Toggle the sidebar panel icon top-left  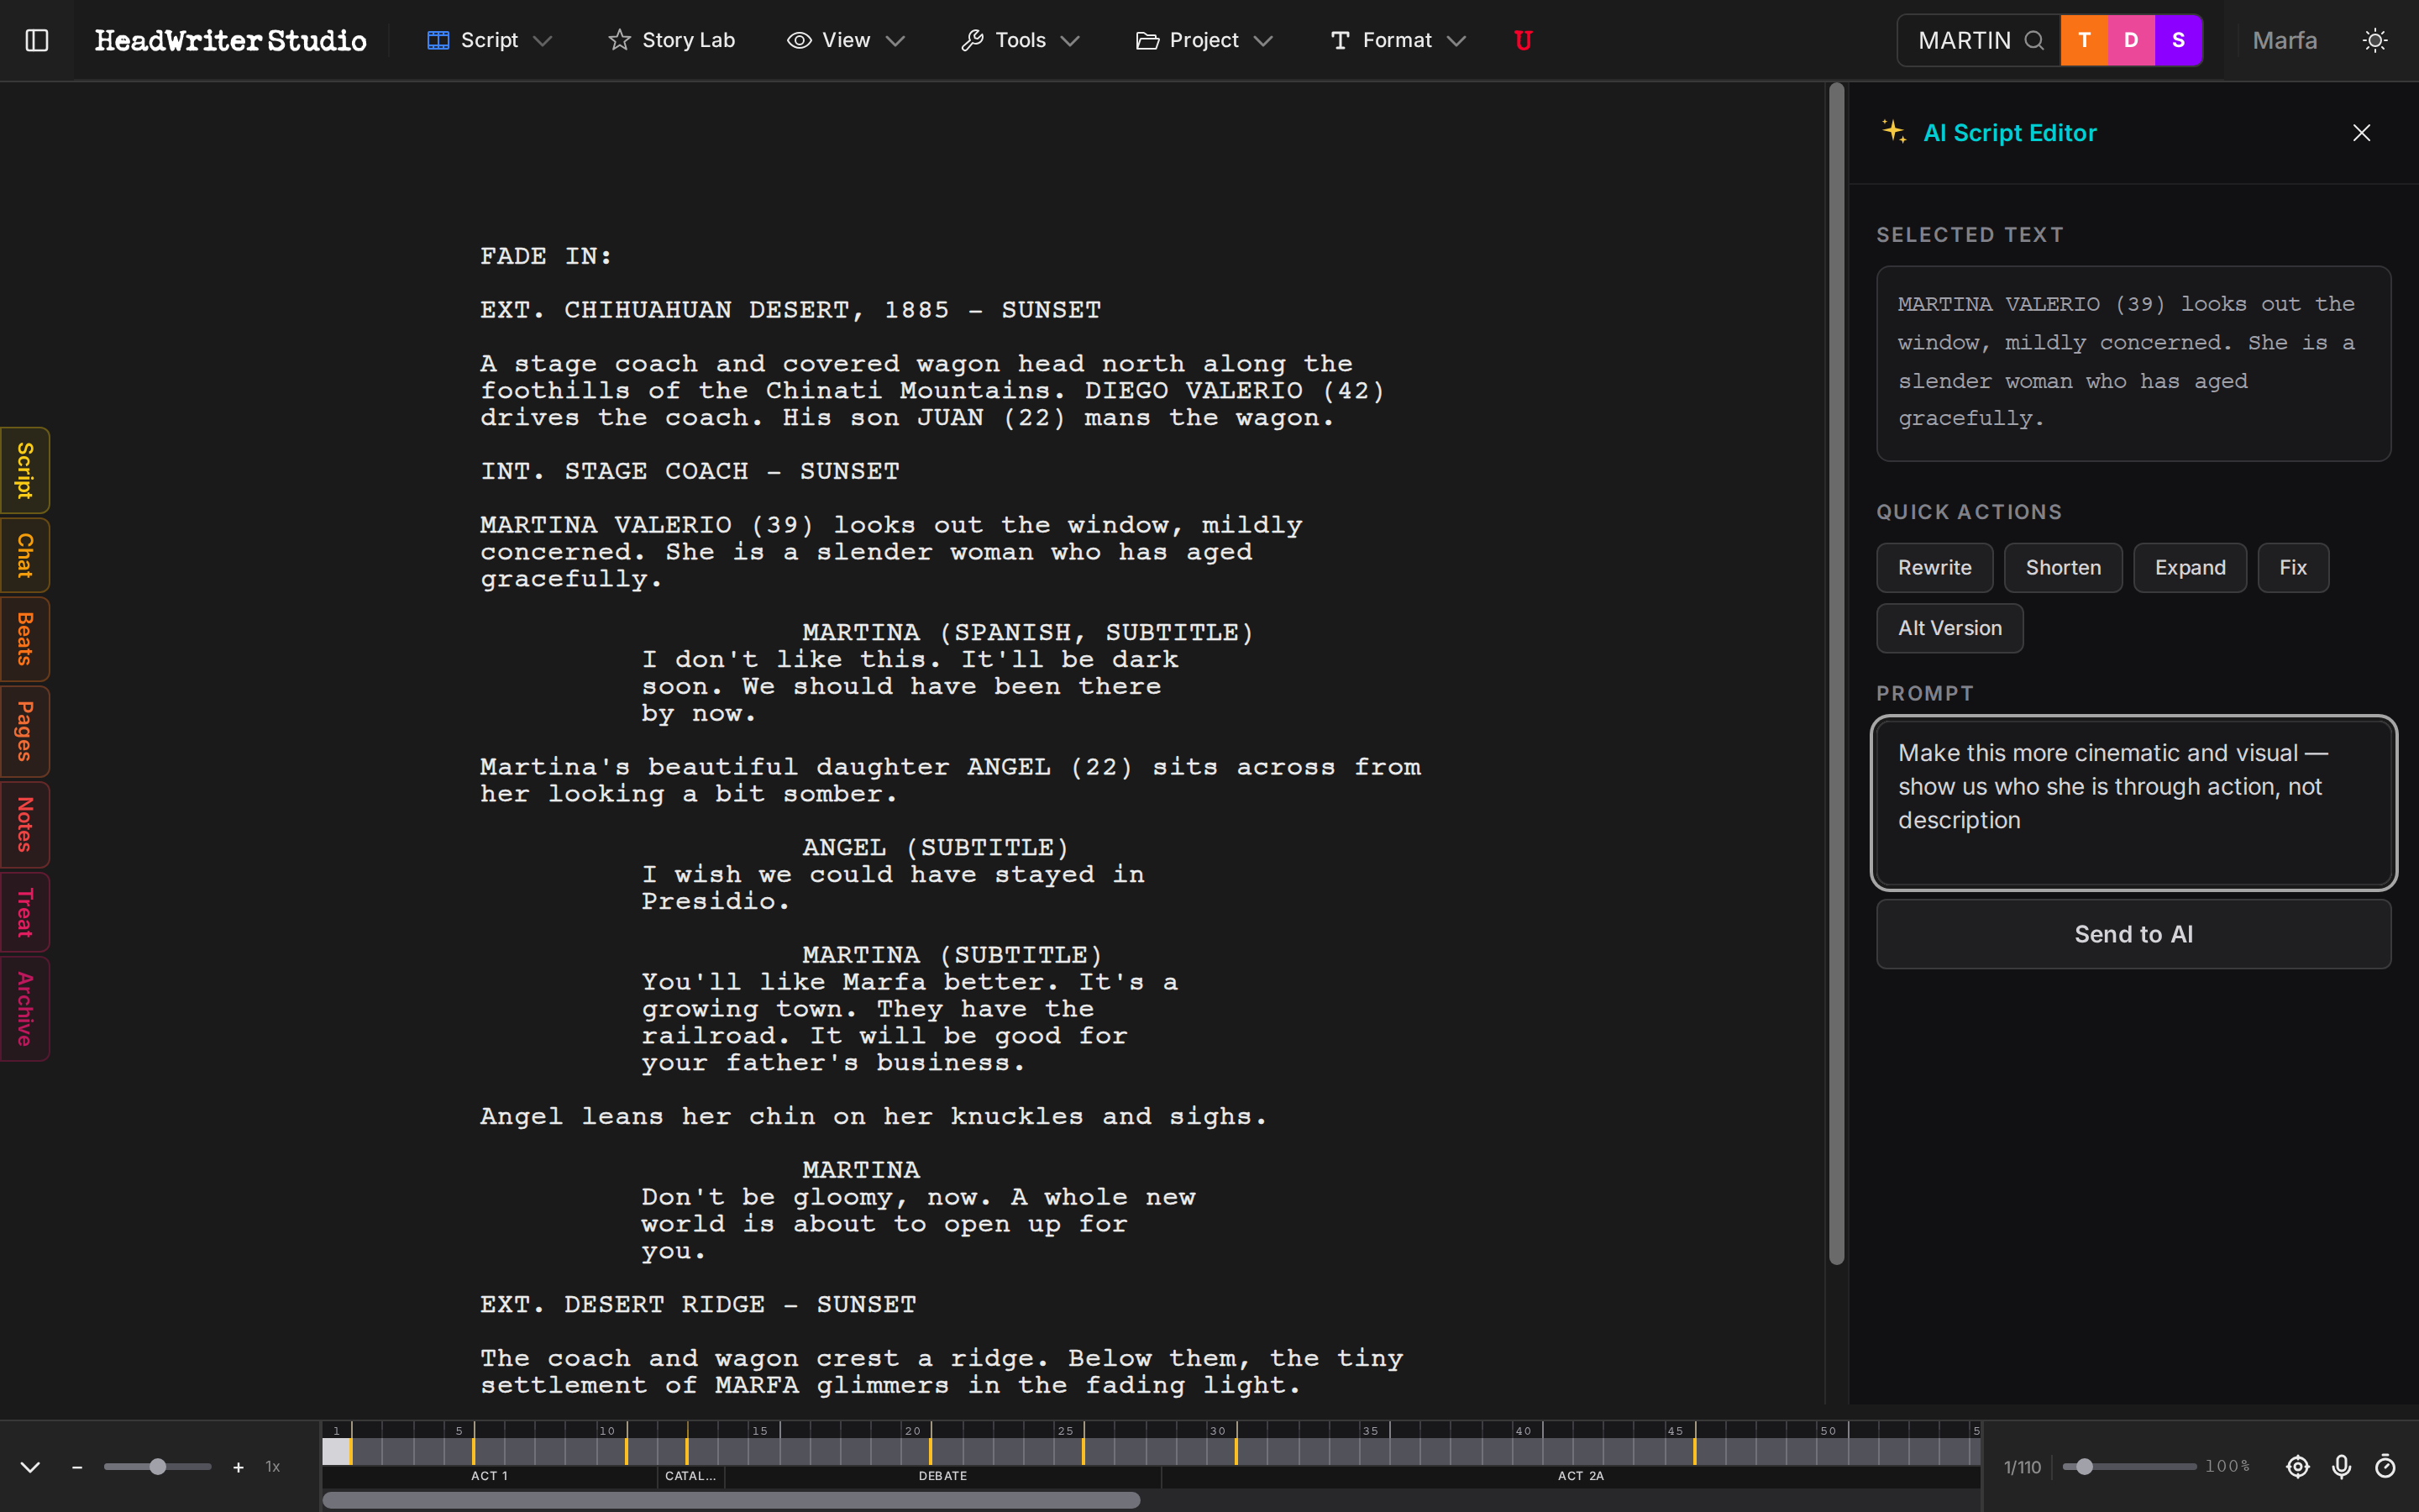tap(37, 40)
